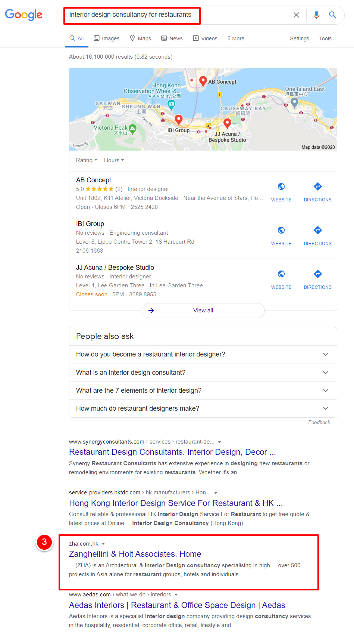Open Restaurant Design Consultants result link
354x636 pixels.
[172, 452]
